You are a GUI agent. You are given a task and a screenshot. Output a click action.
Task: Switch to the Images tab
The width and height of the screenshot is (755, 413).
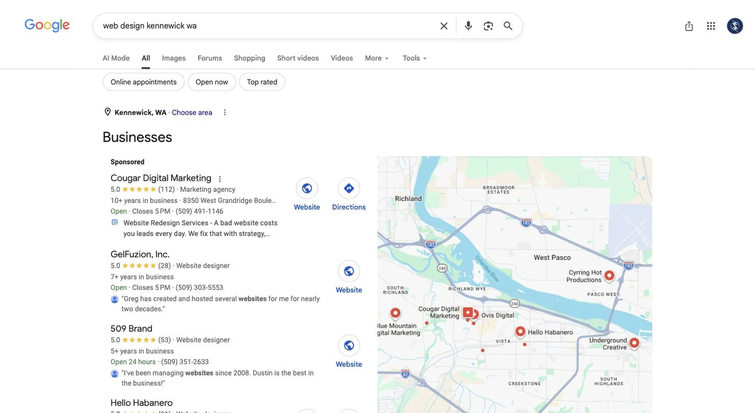[174, 58]
